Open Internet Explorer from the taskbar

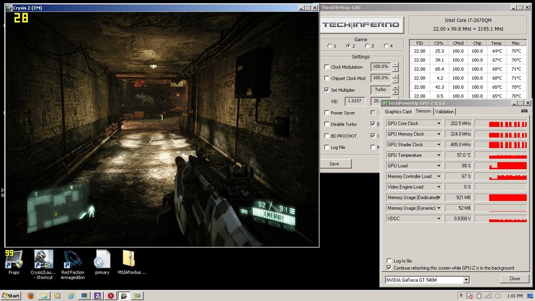pyautogui.click(x=71, y=296)
